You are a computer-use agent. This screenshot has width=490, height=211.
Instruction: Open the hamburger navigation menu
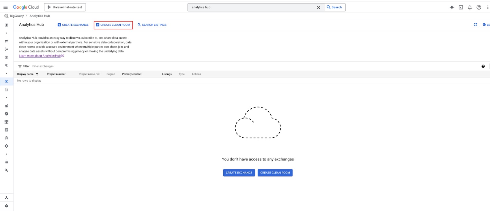pos(5,7)
